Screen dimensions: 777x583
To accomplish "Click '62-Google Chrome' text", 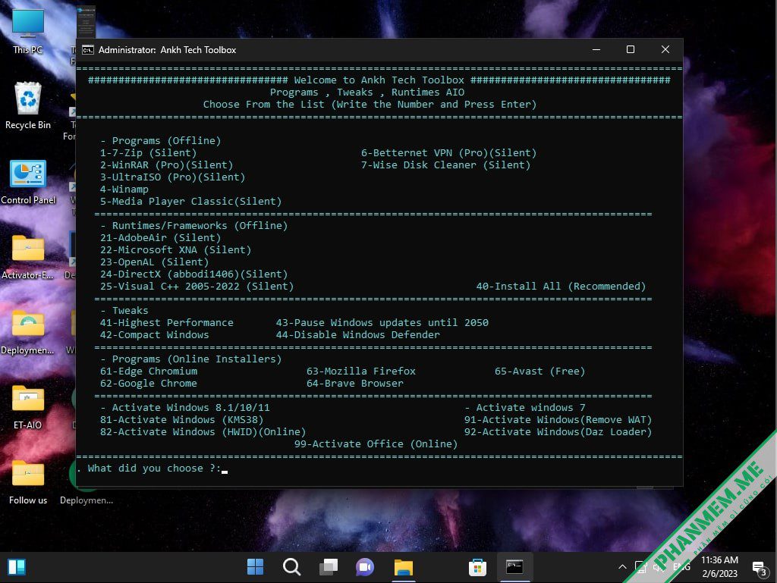I will [149, 383].
